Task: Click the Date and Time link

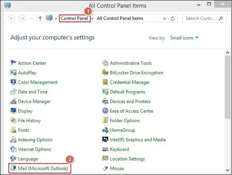Action: click(x=33, y=92)
